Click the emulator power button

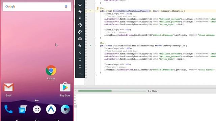(80, 4)
